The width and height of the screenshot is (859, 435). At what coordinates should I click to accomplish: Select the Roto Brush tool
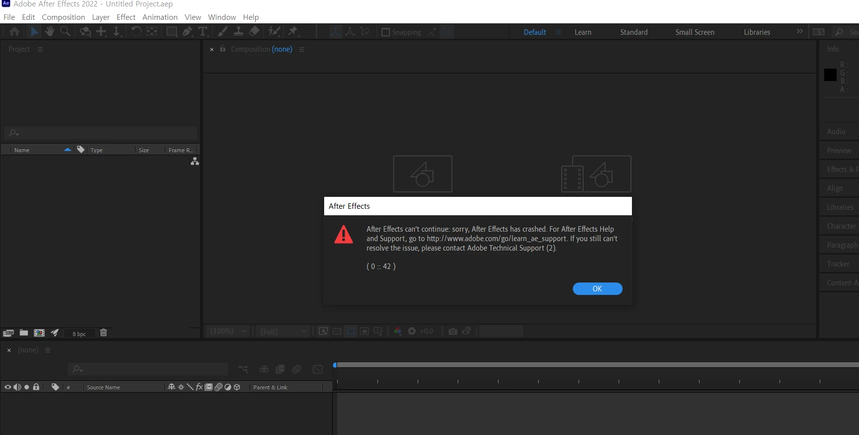tap(274, 32)
